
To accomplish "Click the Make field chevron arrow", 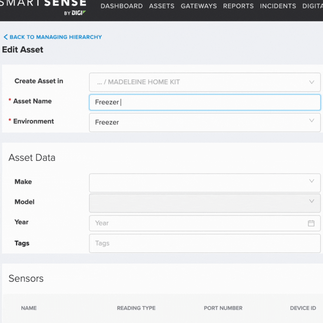I will (312, 181).
